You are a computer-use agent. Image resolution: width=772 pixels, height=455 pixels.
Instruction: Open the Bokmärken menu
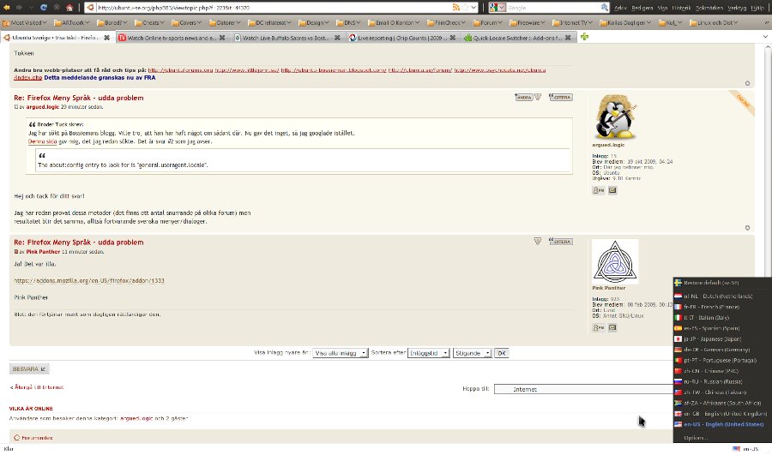pyautogui.click(x=709, y=8)
